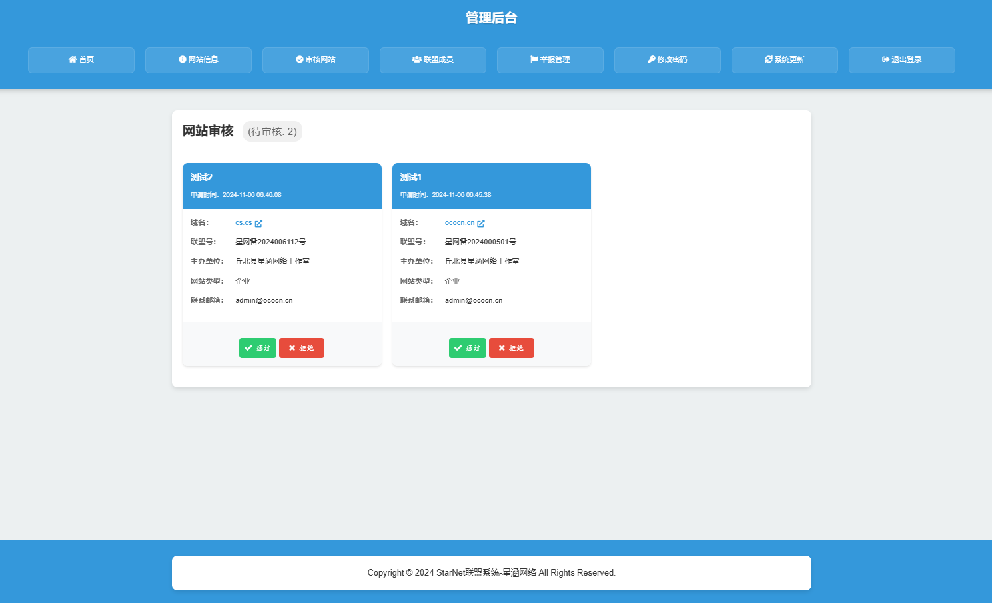Viewport: 992px width, 603px height.
Task: Open the ococn.cn domain link
Action: [x=459, y=223]
